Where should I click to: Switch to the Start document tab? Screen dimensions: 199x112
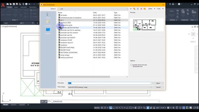[6, 23]
